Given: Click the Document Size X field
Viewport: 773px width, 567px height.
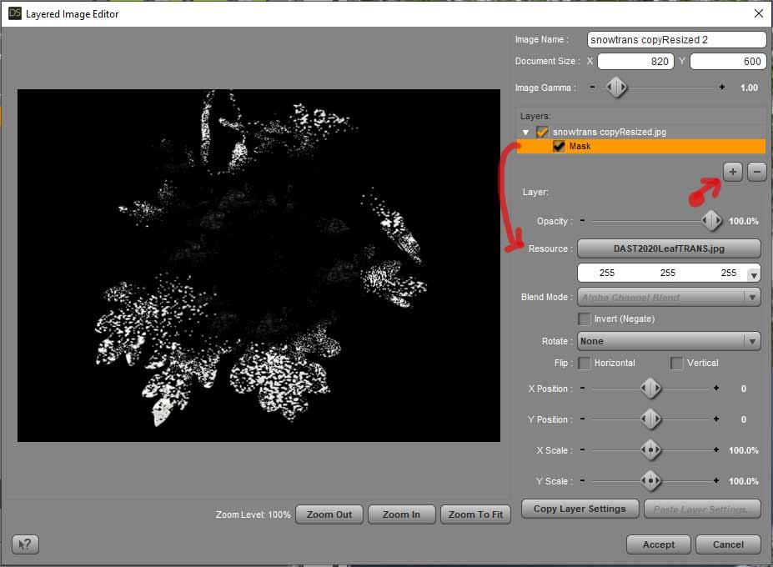Looking at the screenshot, I should [x=635, y=61].
